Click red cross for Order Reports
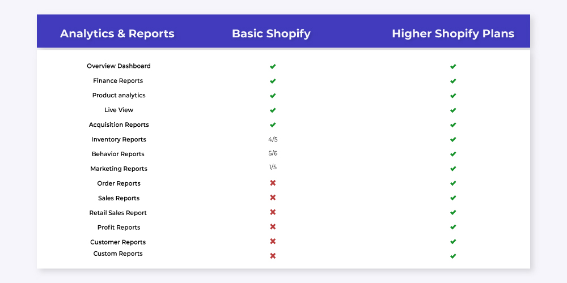 click(x=273, y=183)
